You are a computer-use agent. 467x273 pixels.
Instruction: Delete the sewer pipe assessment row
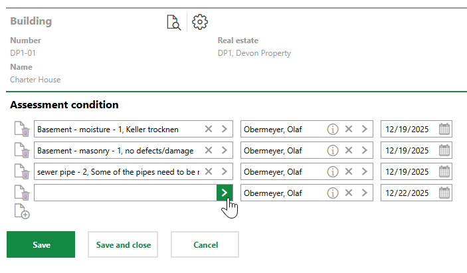coord(21,172)
